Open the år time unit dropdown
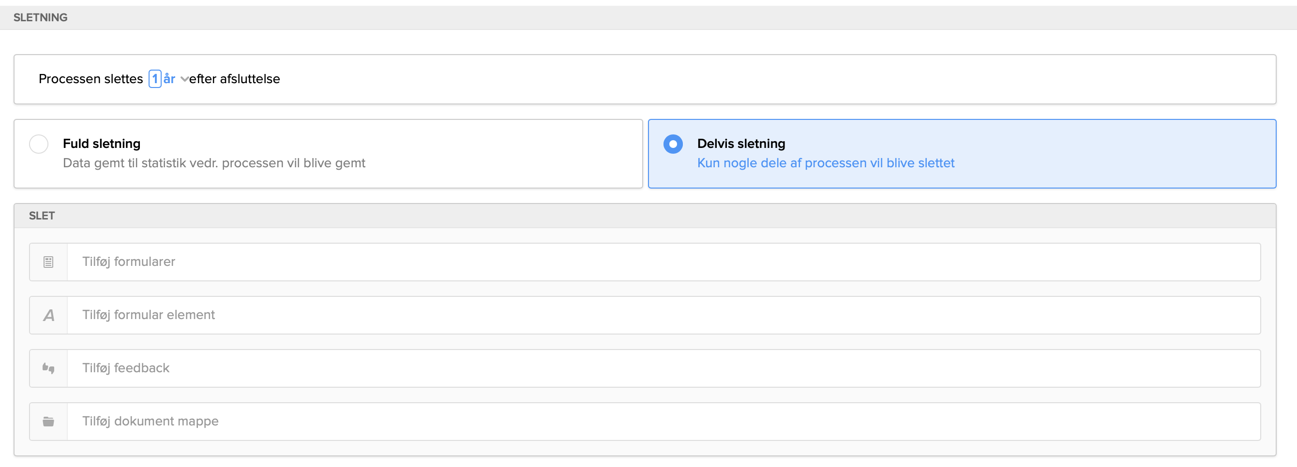 click(x=170, y=79)
